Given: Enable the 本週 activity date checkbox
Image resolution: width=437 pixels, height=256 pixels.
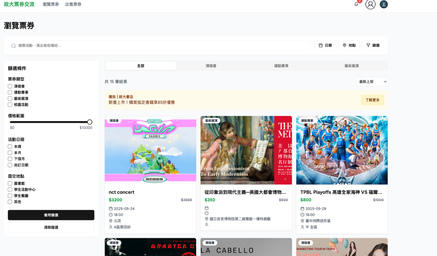Looking at the screenshot, I should point(10,147).
